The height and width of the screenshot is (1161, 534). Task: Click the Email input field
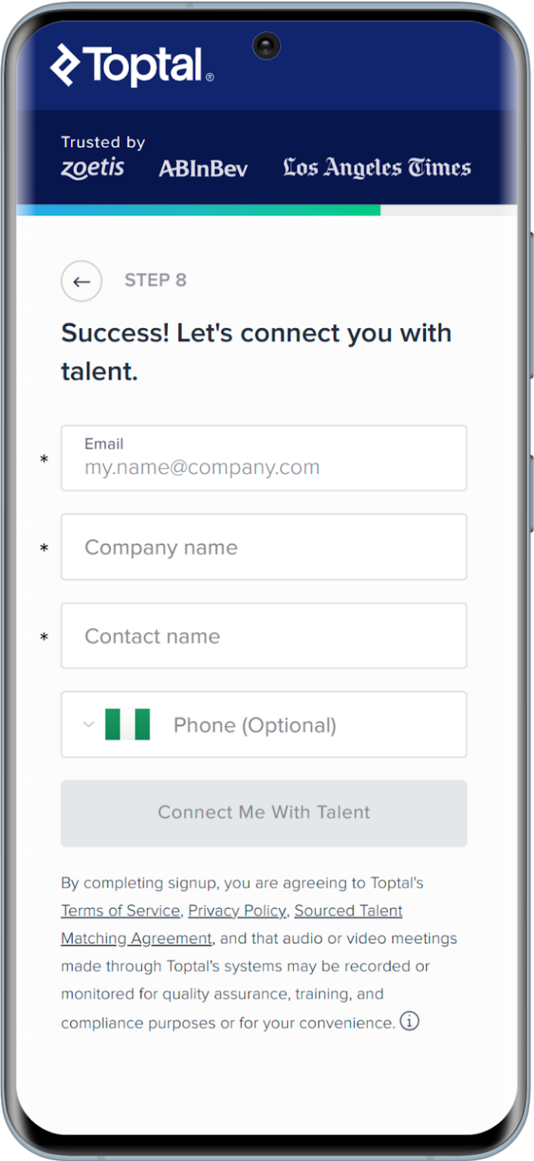264,458
